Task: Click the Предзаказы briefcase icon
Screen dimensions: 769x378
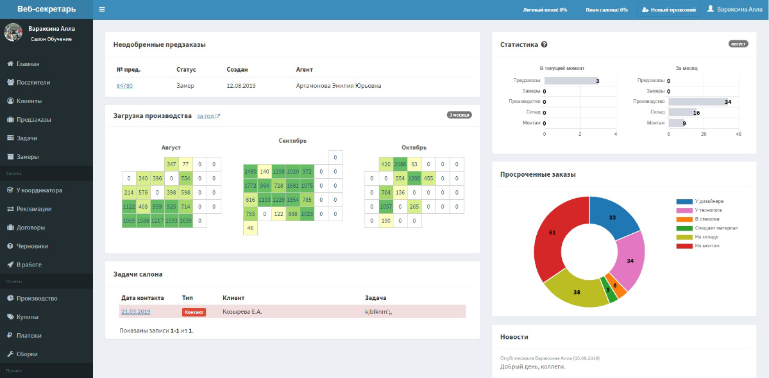Action: point(10,120)
